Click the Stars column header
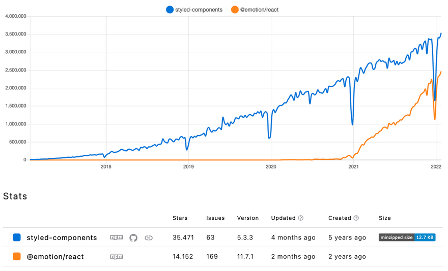Screen dimensions: 448x271 180,218
